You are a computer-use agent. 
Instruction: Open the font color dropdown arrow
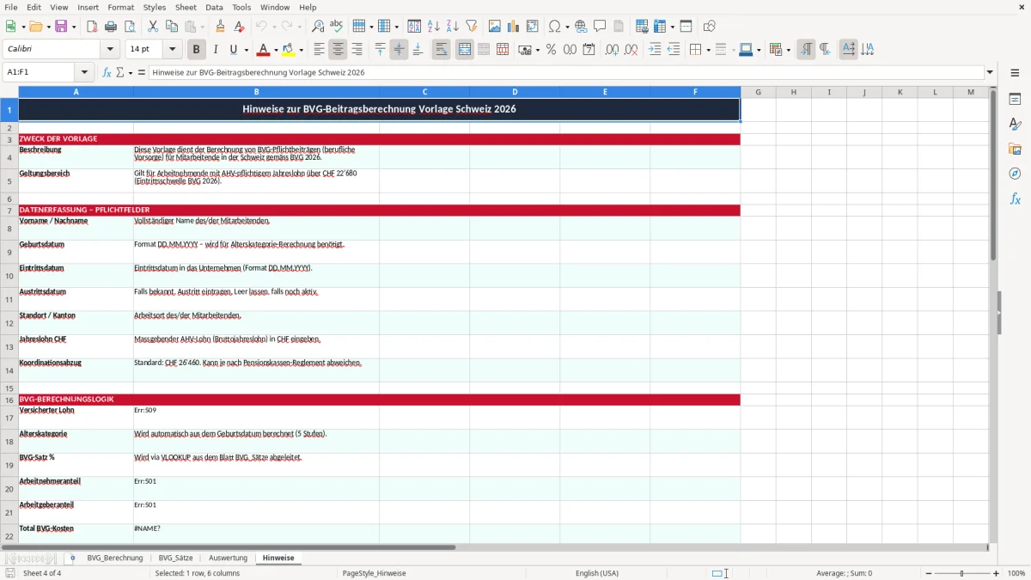pyautogui.click(x=275, y=50)
